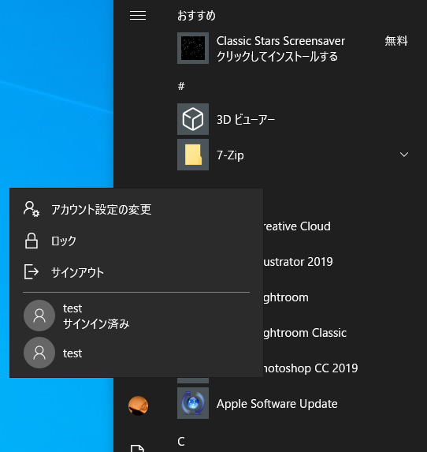Switch to the second test user account
427x452 pixels.
click(136, 353)
